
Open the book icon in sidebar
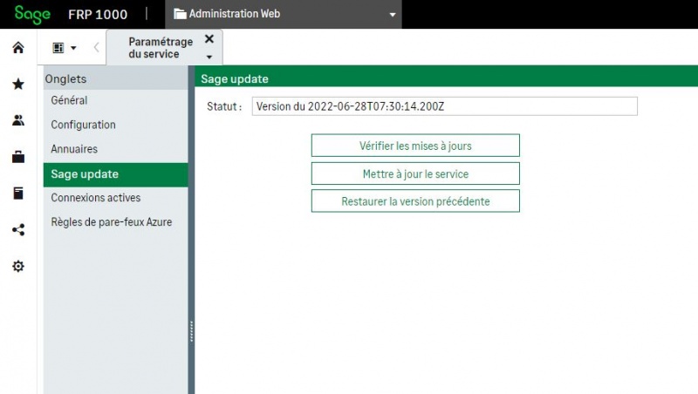[18, 193]
